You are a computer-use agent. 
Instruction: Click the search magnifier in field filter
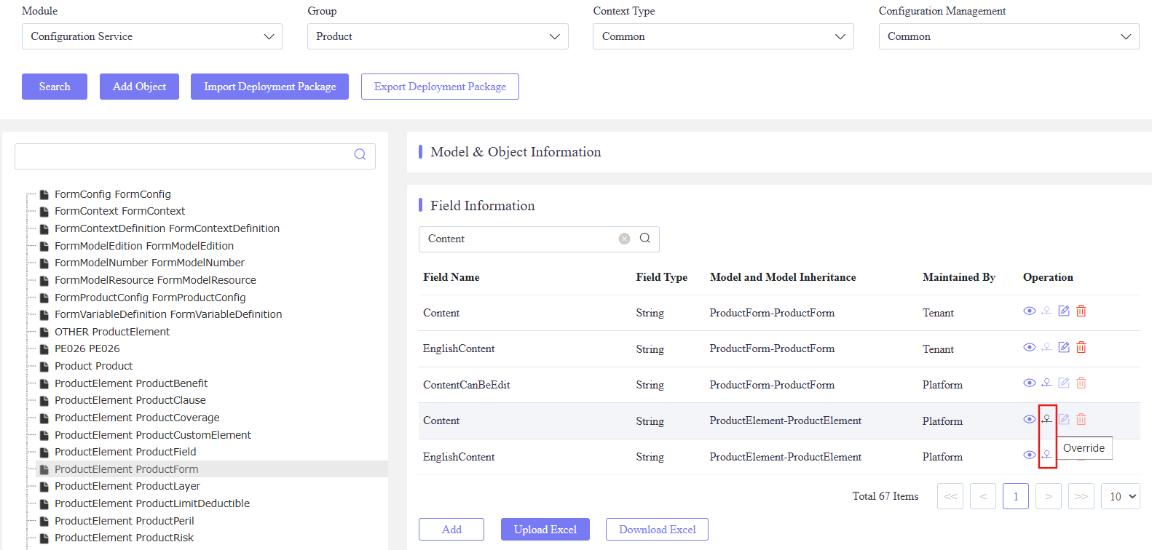click(645, 239)
